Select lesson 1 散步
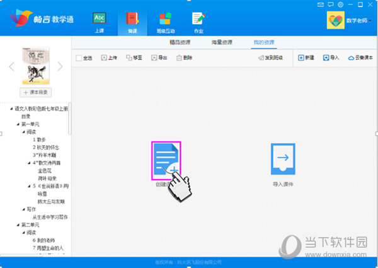The width and height of the screenshot is (378, 268). click(x=39, y=139)
